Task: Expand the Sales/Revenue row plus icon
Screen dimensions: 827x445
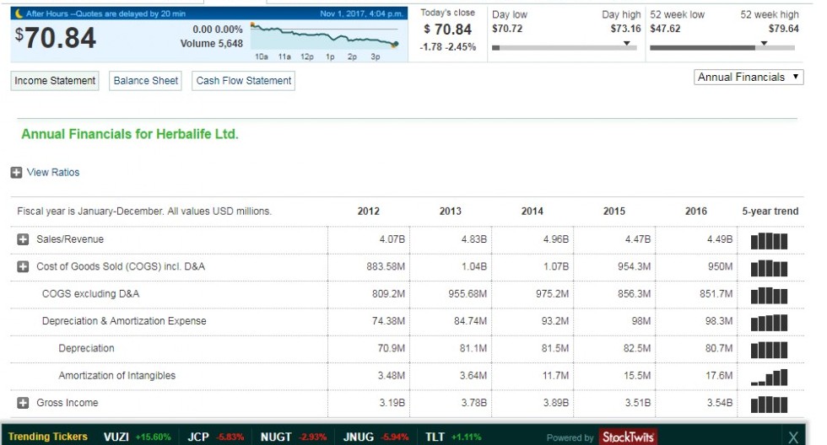Action: point(23,239)
